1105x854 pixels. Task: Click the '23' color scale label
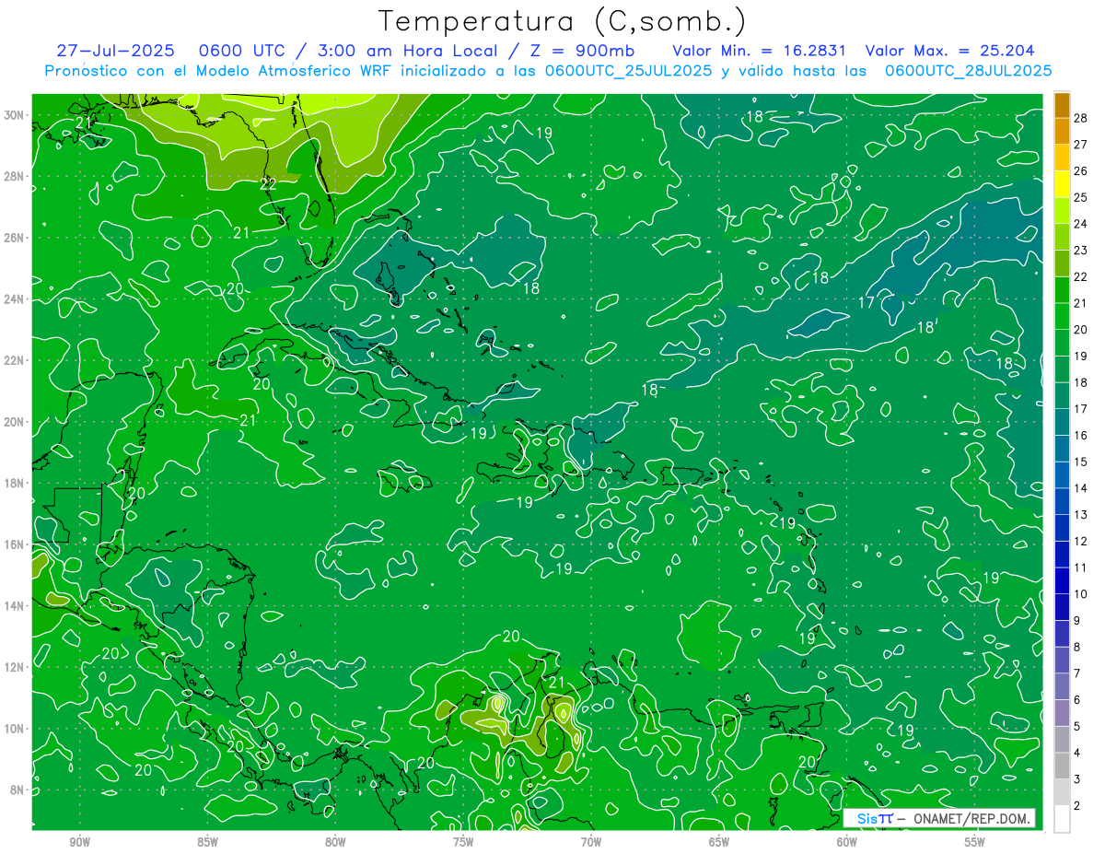1081,250
